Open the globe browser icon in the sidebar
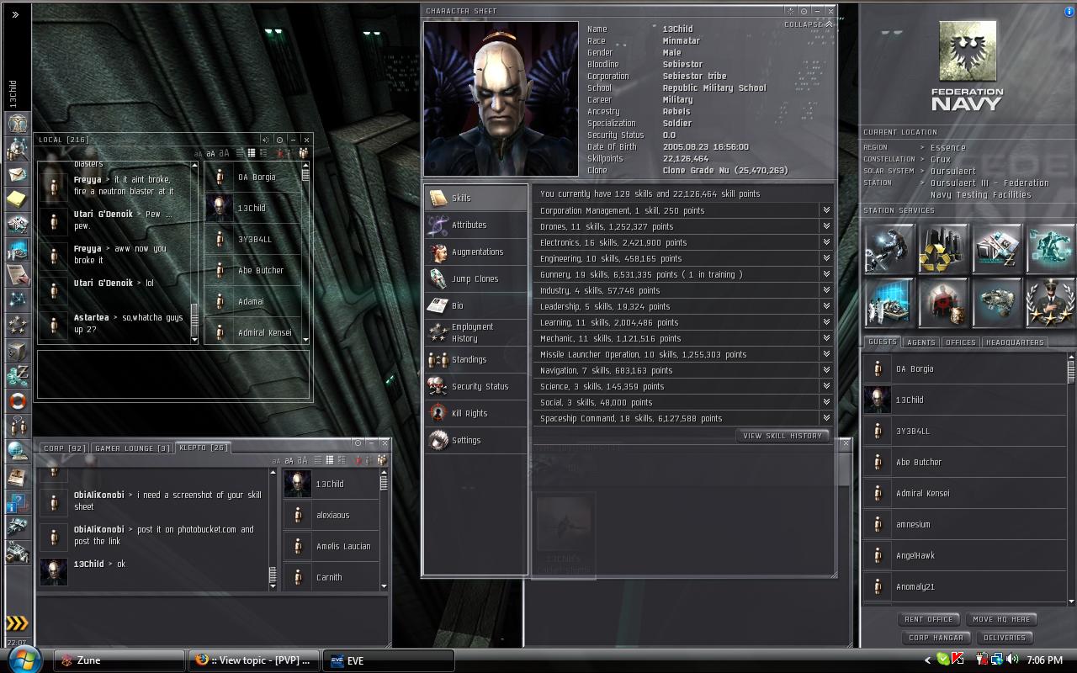Screen dimensions: 1077x673 pyautogui.click(x=17, y=452)
